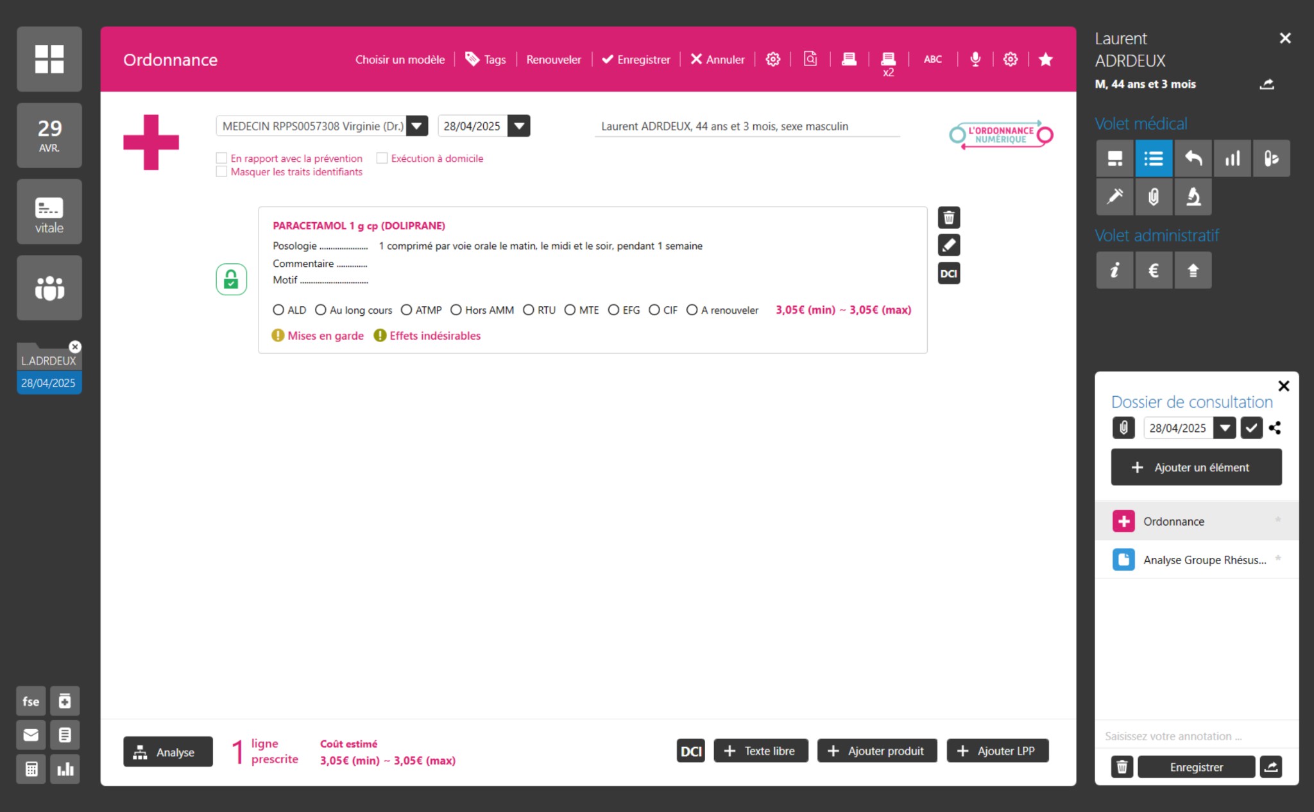Select the ALD radio button
The width and height of the screenshot is (1314, 812).
[278, 310]
